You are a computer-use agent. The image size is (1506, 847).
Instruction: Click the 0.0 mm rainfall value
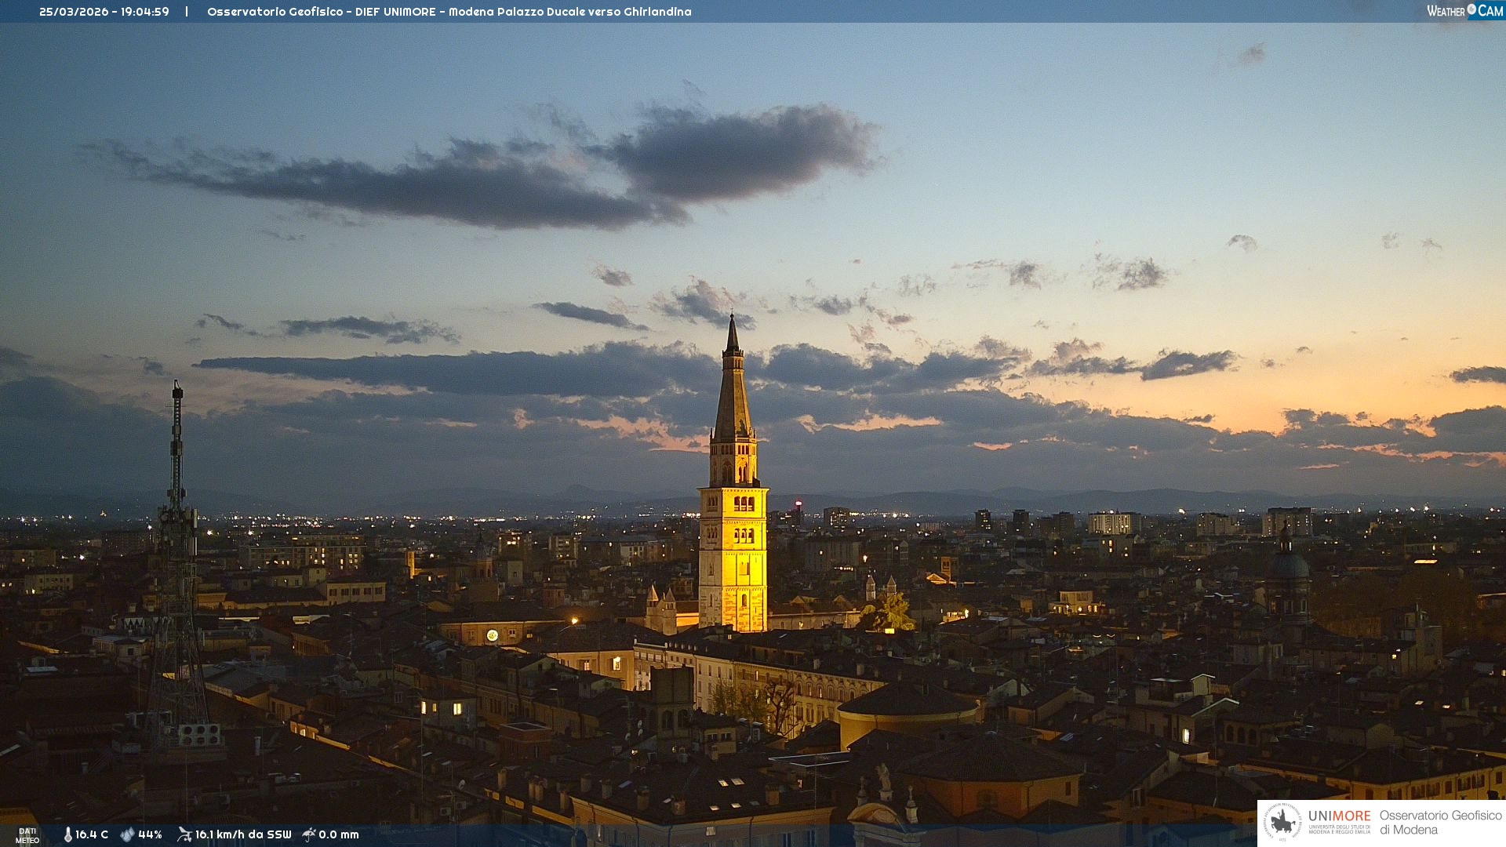point(339,834)
